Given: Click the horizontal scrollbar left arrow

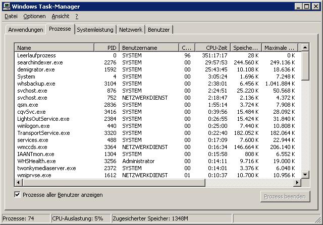Looking at the screenshot, I should pyautogui.click(x=18, y=182).
